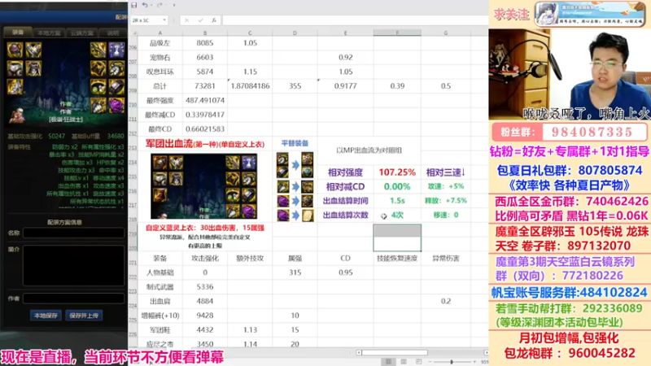Click the purple shoulder armor icon top-left in game panel

(15, 50)
